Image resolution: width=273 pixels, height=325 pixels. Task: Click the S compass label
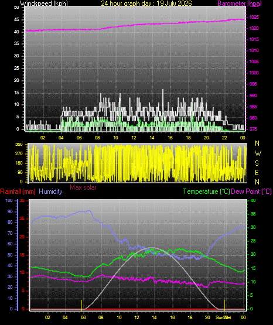coord(257,163)
